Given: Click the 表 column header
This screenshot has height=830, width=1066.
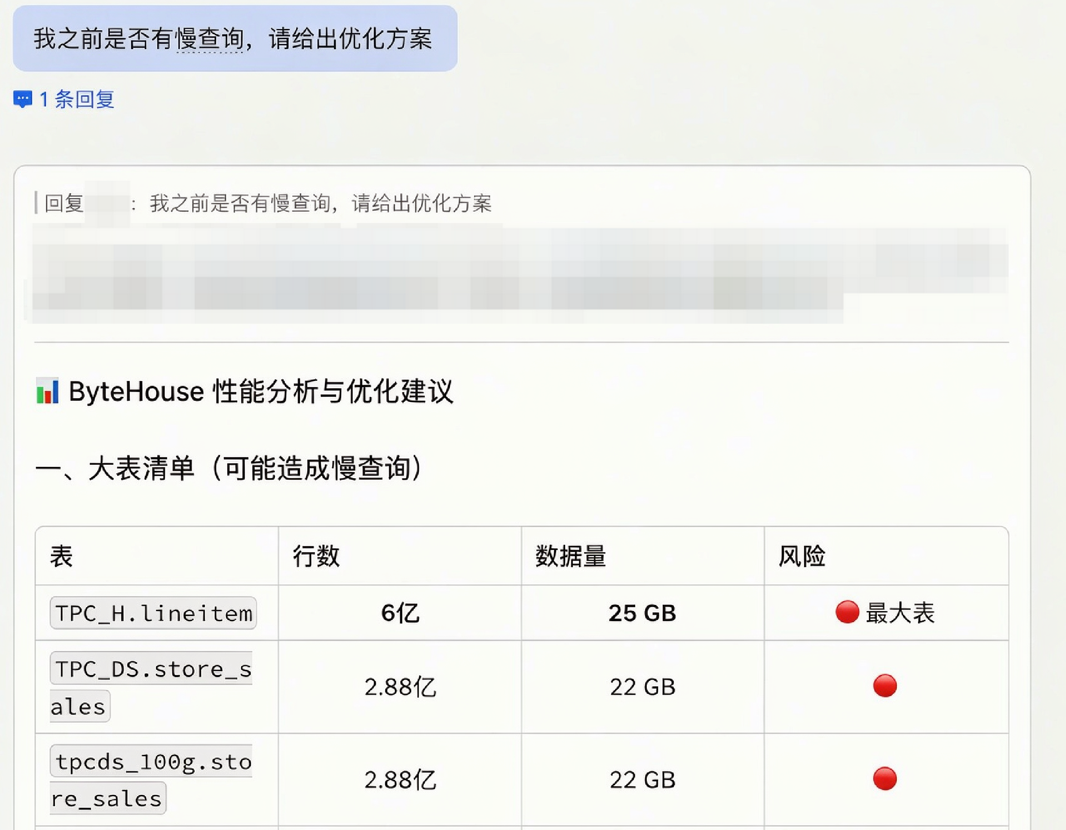Looking at the screenshot, I should pos(62,556).
